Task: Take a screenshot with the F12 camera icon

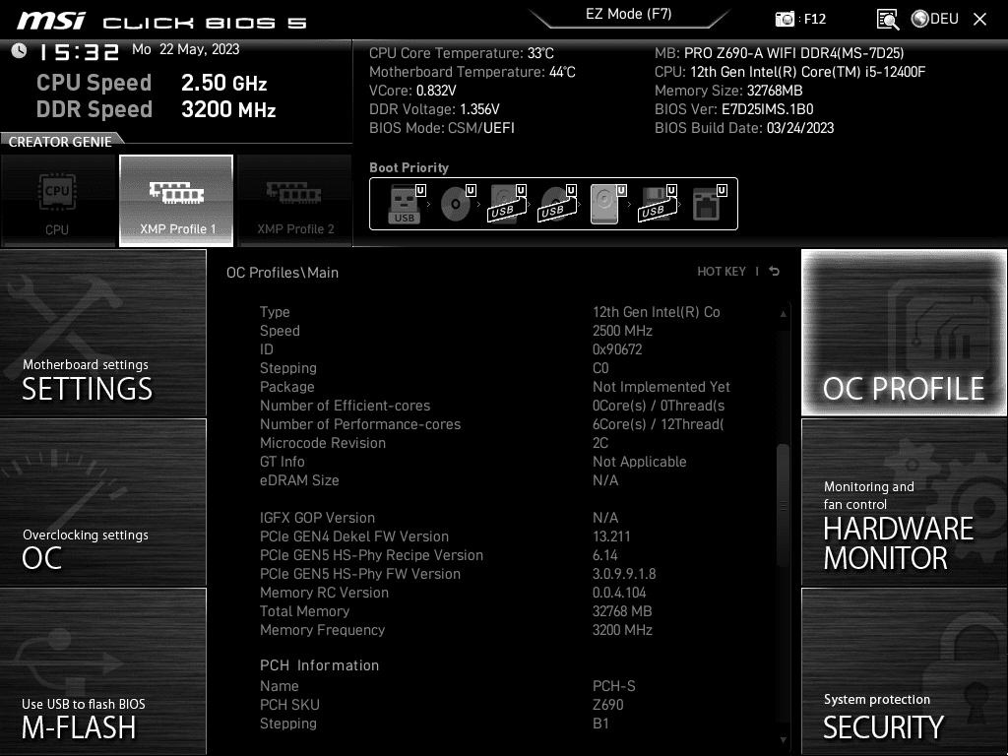Action: (x=785, y=19)
